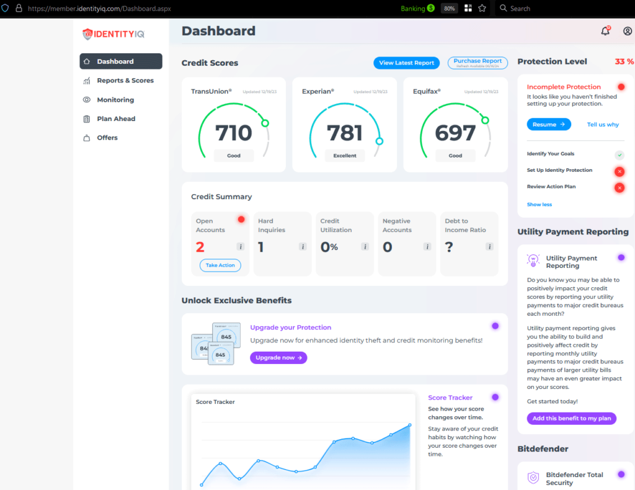Screen dimensions: 635x490
Task: Click the TransUnion score gauge marker
Action: [x=265, y=123]
